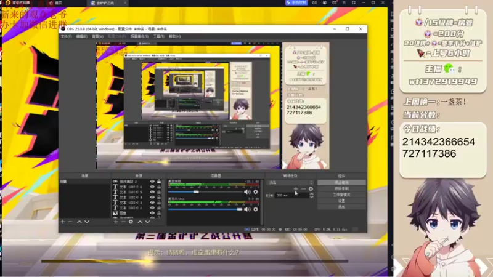The image size is (493, 277).
Task: Open Mic/Aux settings gear
Action: (x=256, y=209)
